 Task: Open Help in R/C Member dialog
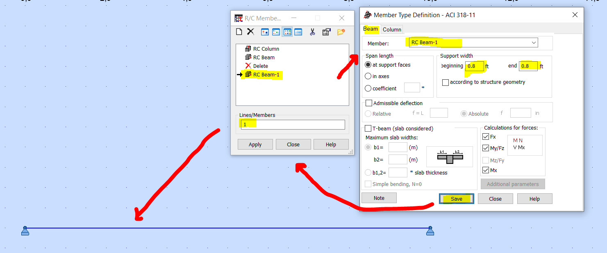(331, 144)
